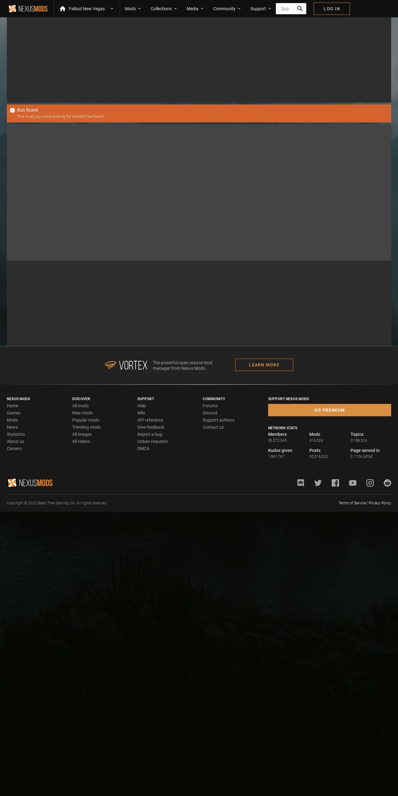Expand the Collections menu chevron
Screen dimensions: 398x796
(175, 9)
